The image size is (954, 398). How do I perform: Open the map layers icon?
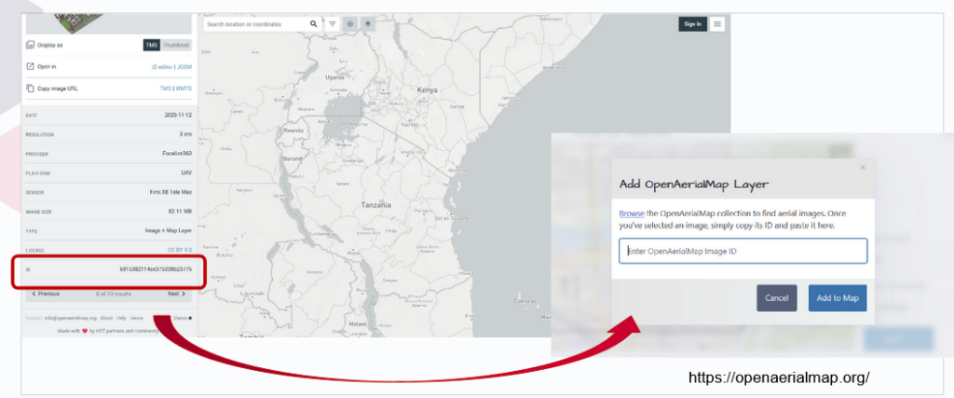point(368,24)
